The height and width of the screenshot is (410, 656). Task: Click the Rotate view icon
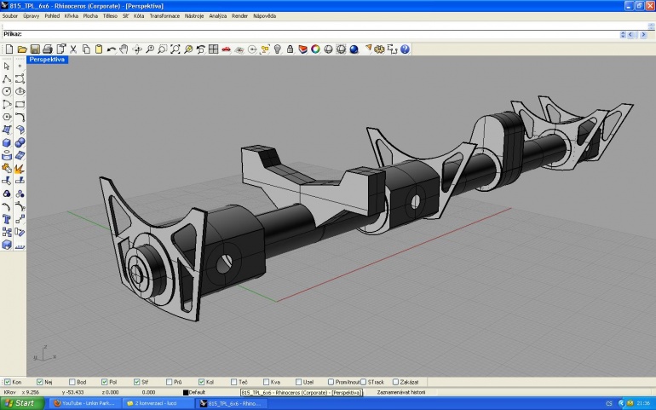coord(137,49)
